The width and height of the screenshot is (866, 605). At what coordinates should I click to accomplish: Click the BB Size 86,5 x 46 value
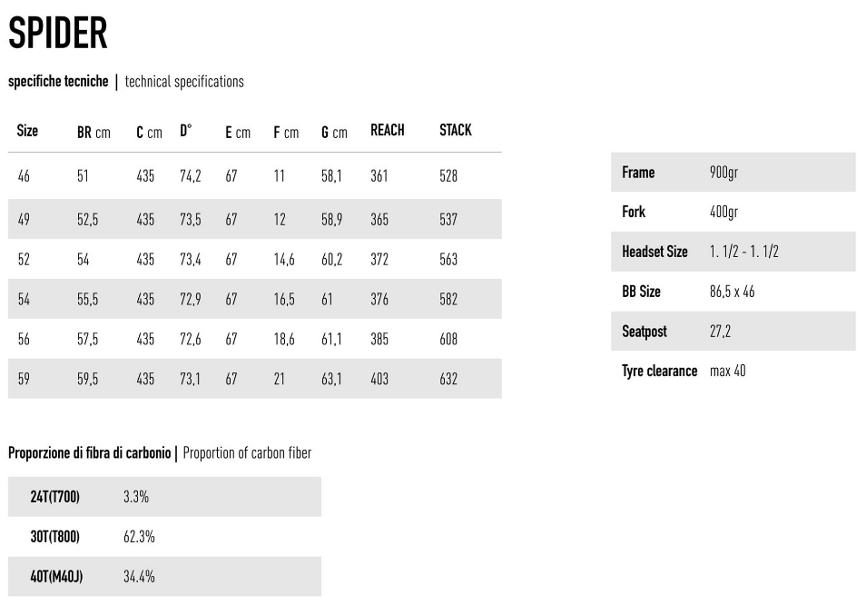[x=732, y=292]
